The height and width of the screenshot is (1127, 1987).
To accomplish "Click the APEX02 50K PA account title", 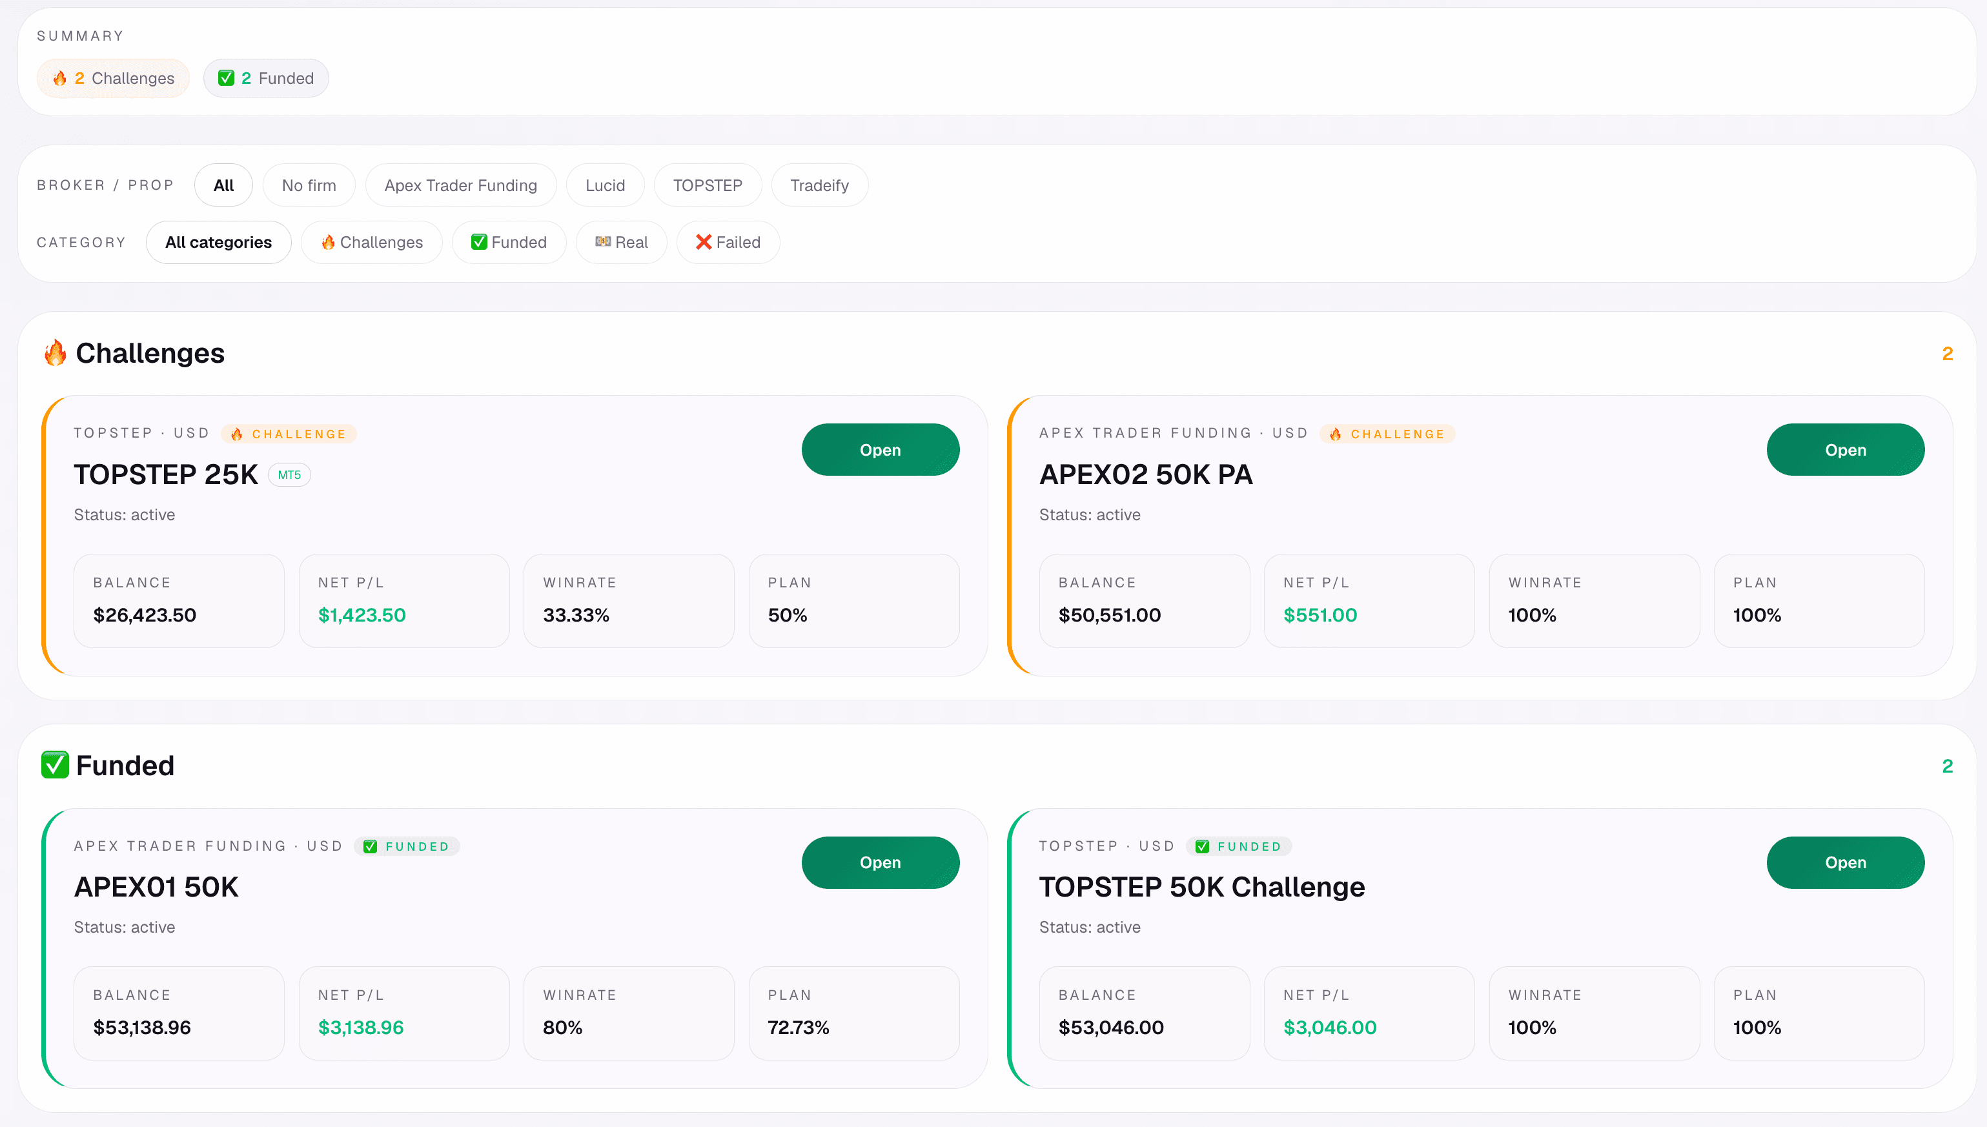I will tap(1146, 474).
